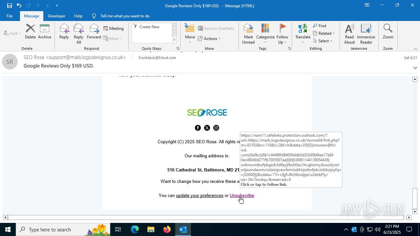The width and height of the screenshot is (420, 236).
Task: Click the SR sender avatar
Action: pos(10,62)
